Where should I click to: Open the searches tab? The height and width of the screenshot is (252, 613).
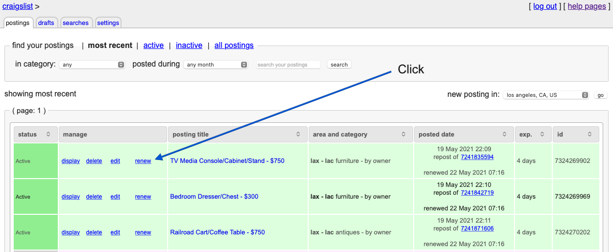tap(75, 23)
